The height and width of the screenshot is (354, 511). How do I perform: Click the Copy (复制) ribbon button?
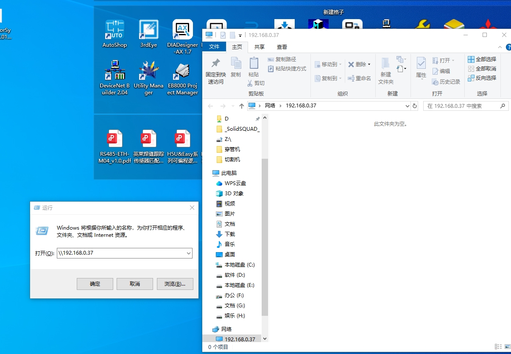pos(236,67)
